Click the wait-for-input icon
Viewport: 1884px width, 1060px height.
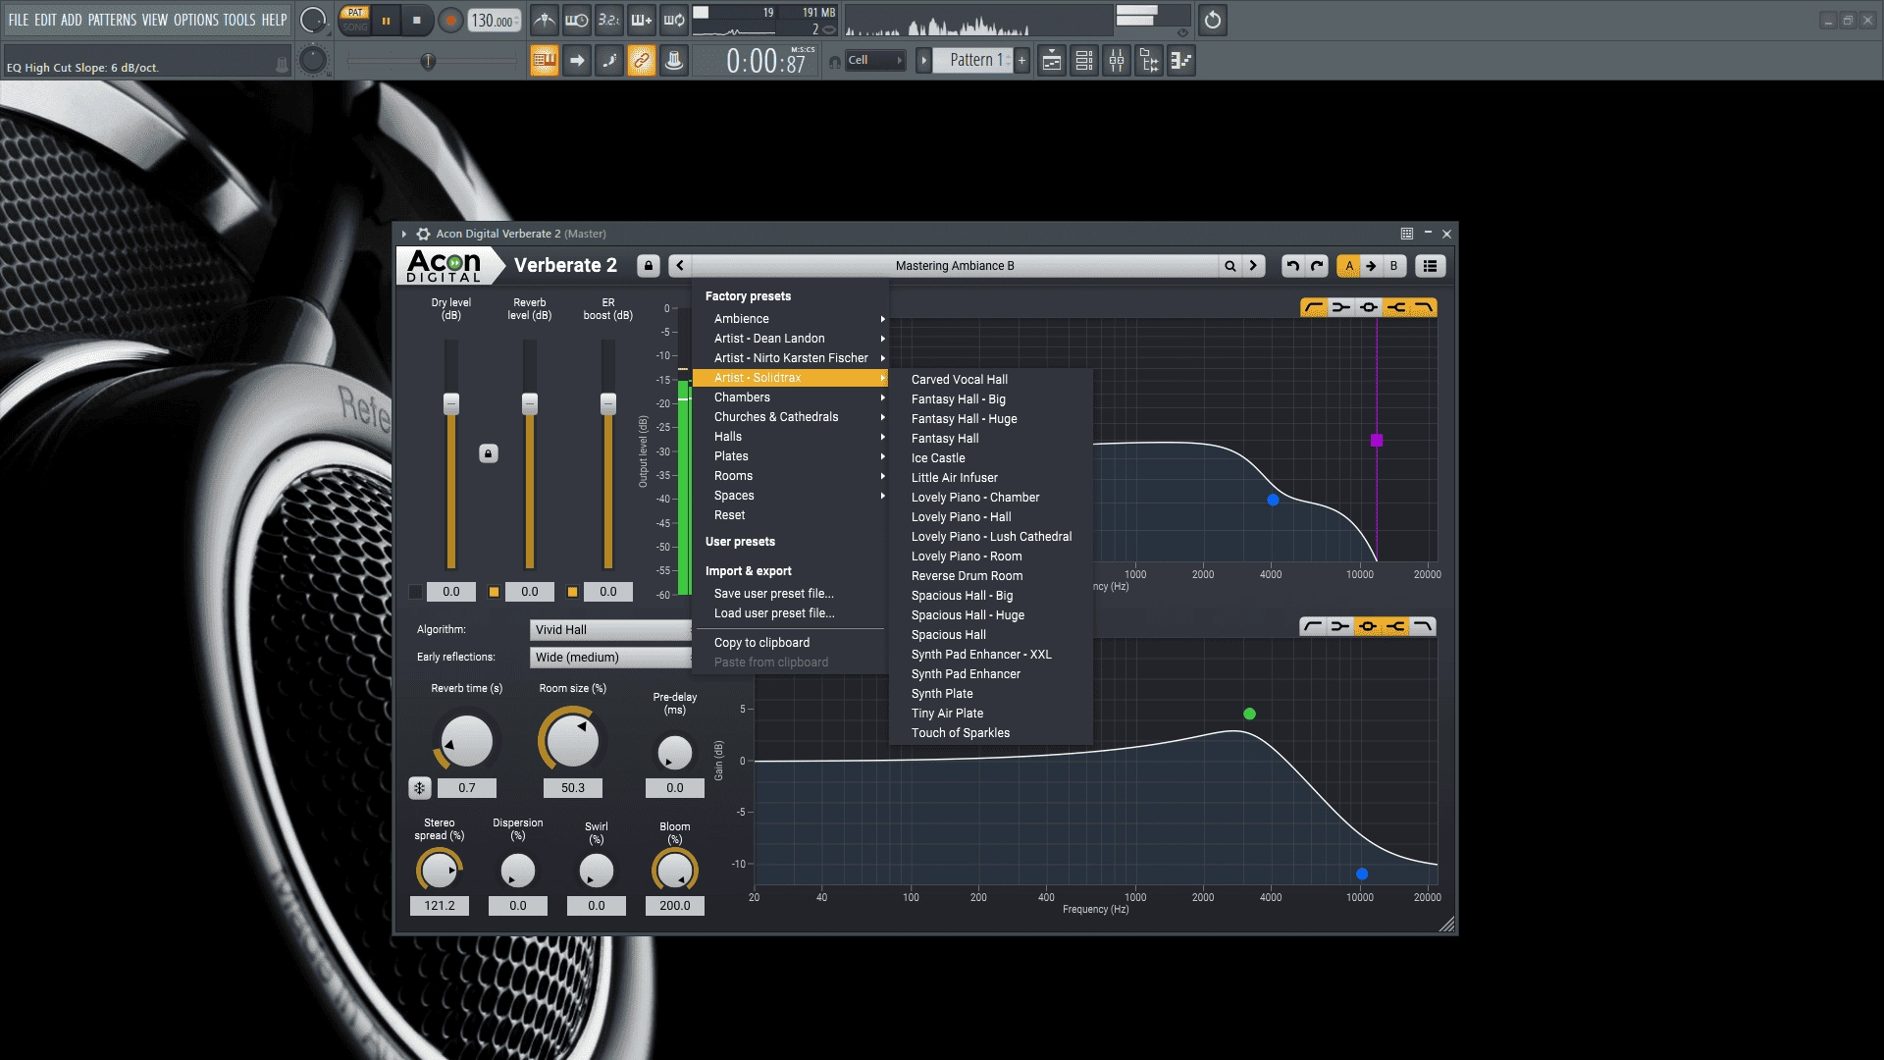[x=577, y=20]
